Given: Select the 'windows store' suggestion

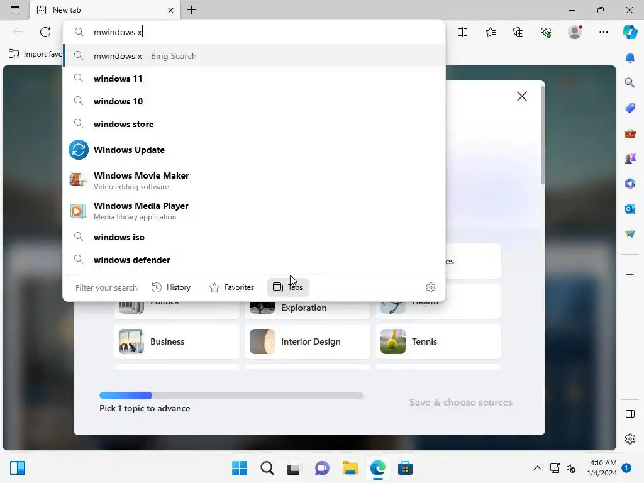Looking at the screenshot, I should coord(254,124).
